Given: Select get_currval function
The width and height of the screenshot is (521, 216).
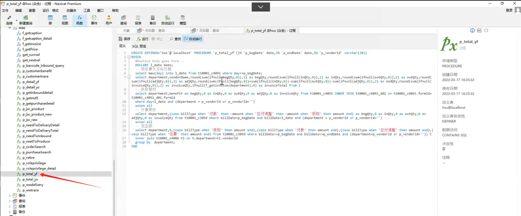Looking at the screenshot, I should point(31,55).
